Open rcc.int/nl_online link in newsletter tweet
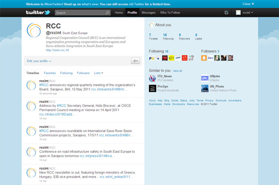 [116, 177]
